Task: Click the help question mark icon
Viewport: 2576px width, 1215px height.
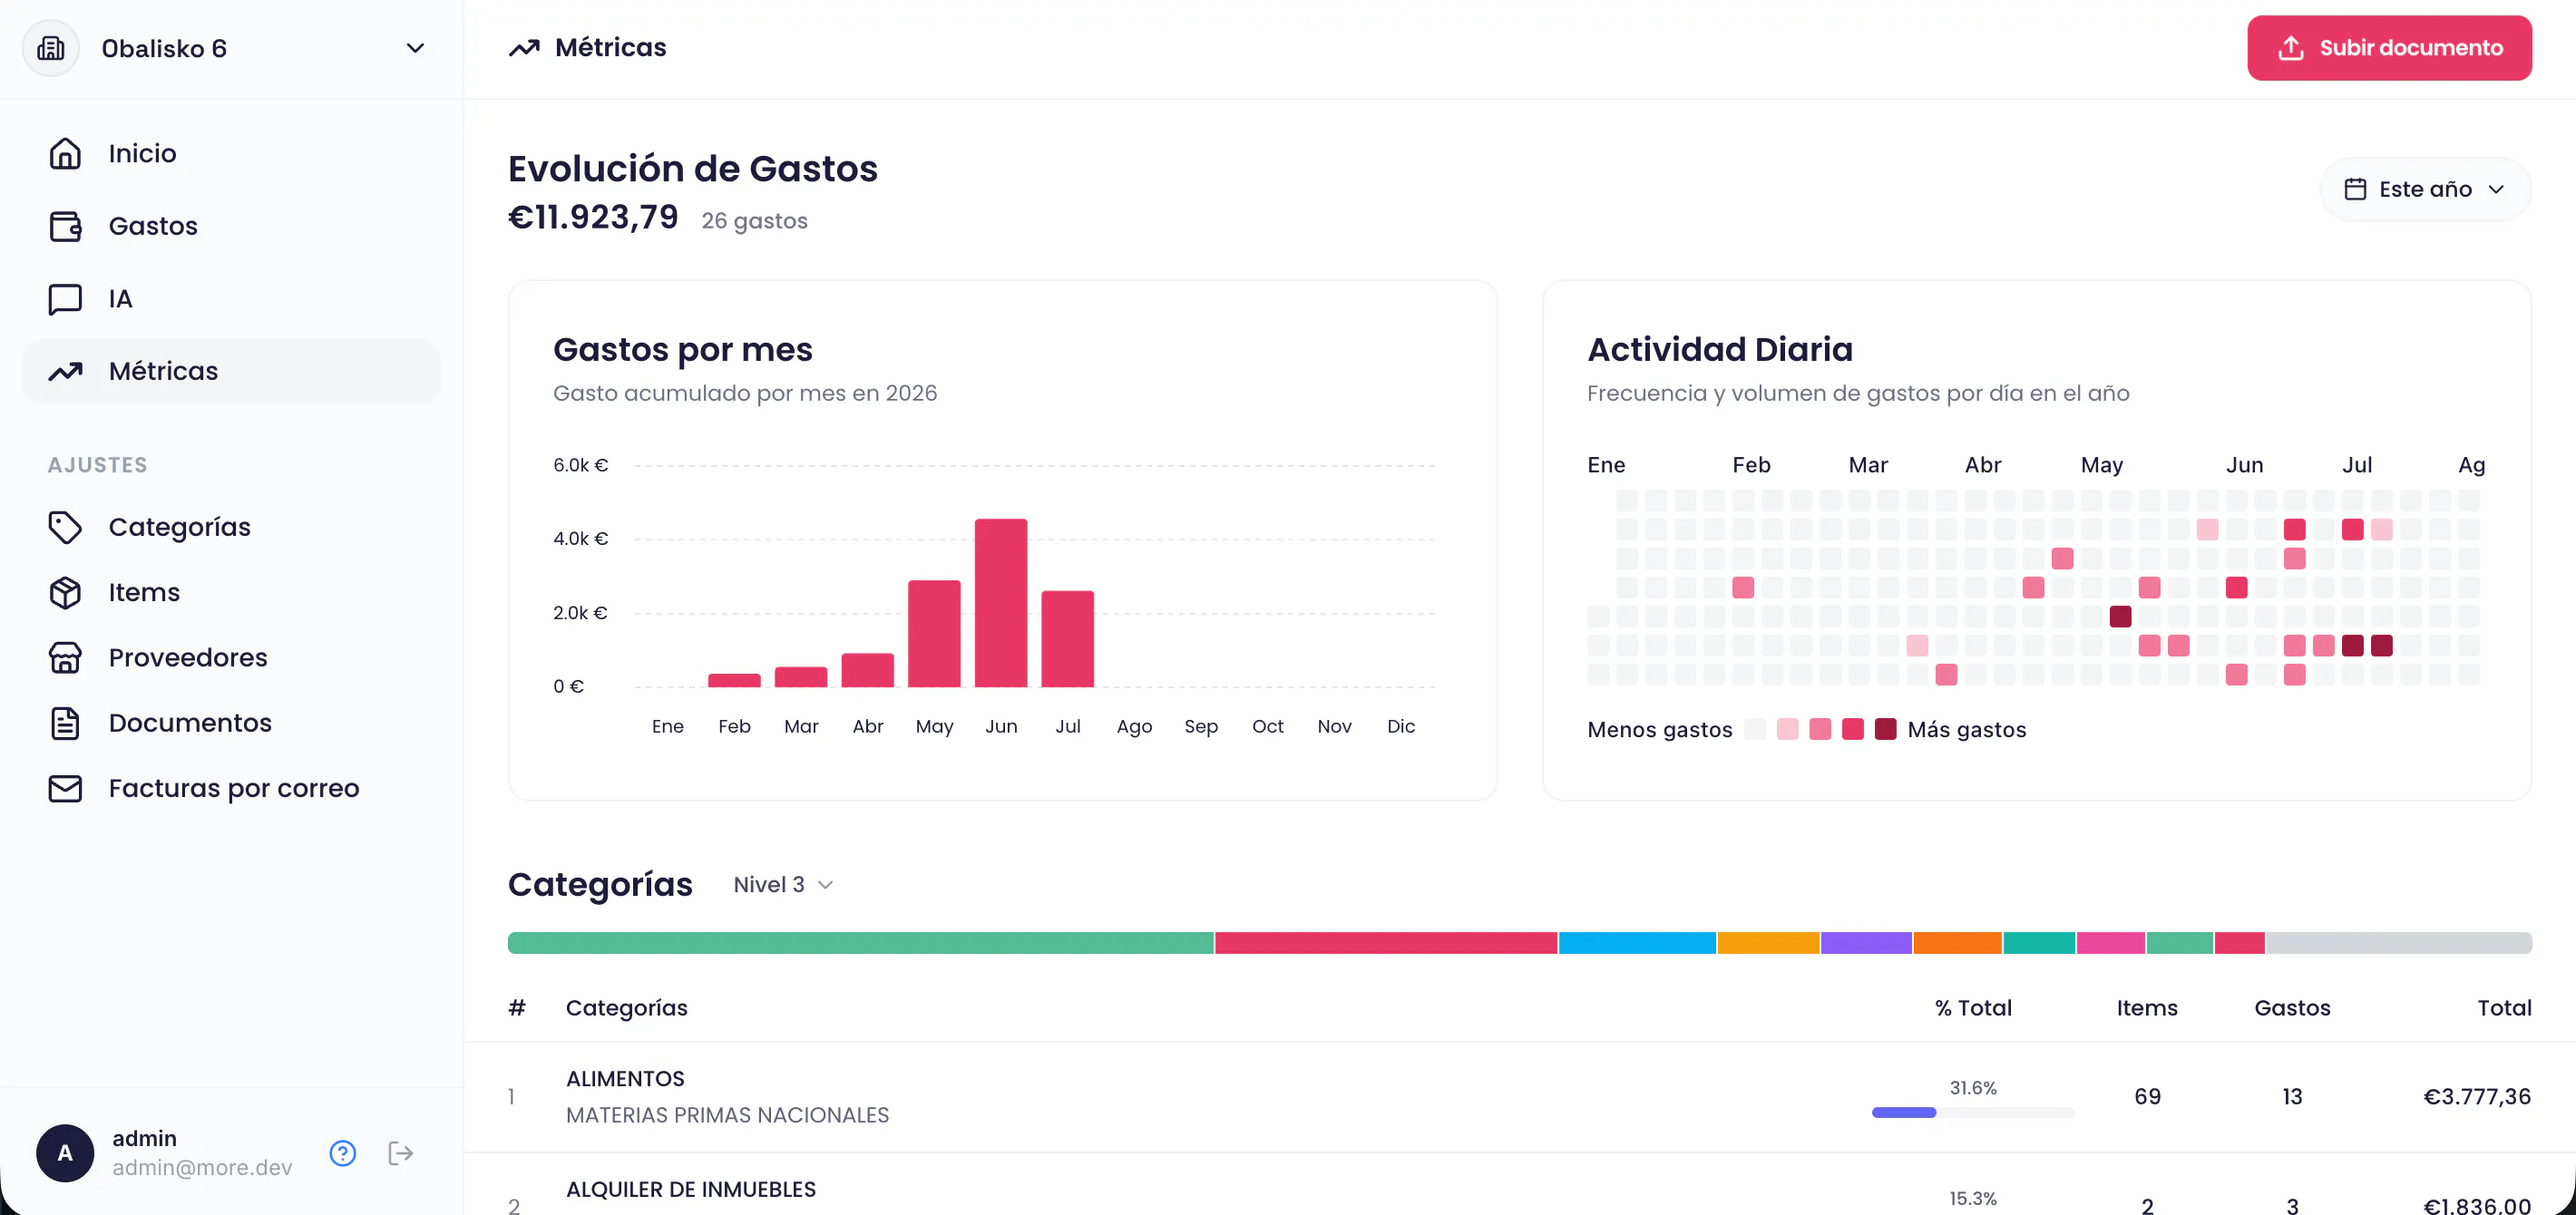Action: pos(343,1153)
